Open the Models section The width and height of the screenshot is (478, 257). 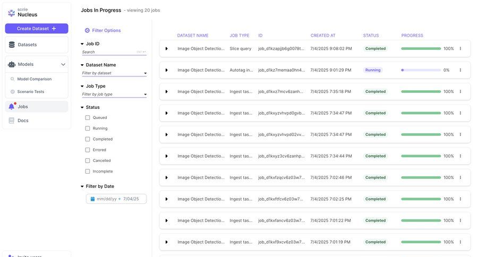(x=37, y=64)
